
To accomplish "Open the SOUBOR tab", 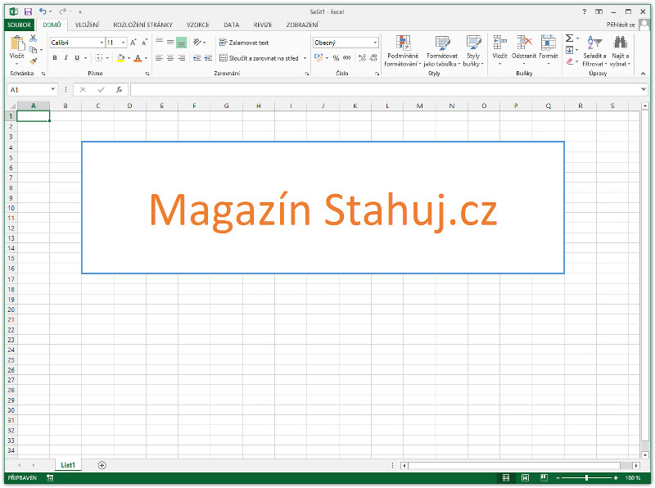I will (x=19, y=25).
